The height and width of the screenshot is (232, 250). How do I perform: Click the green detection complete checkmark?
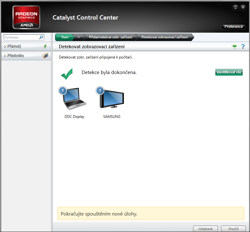pyautogui.click(x=67, y=74)
